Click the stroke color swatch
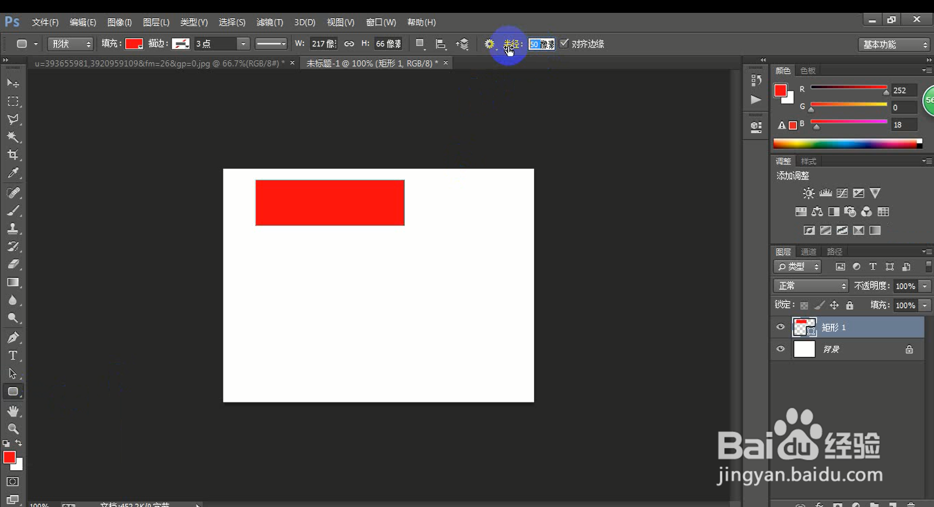Screen dimensions: 934x507 click(x=181, y=44)
